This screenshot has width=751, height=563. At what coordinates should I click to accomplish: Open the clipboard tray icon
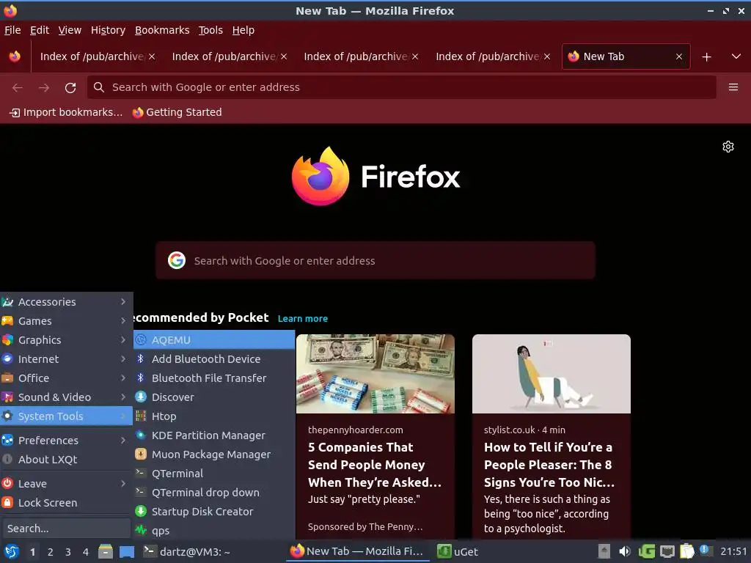(x=686, y=551)
